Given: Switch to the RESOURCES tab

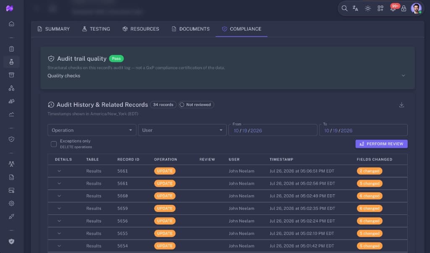Looking at the screenshot, I should tap(141, 29).
